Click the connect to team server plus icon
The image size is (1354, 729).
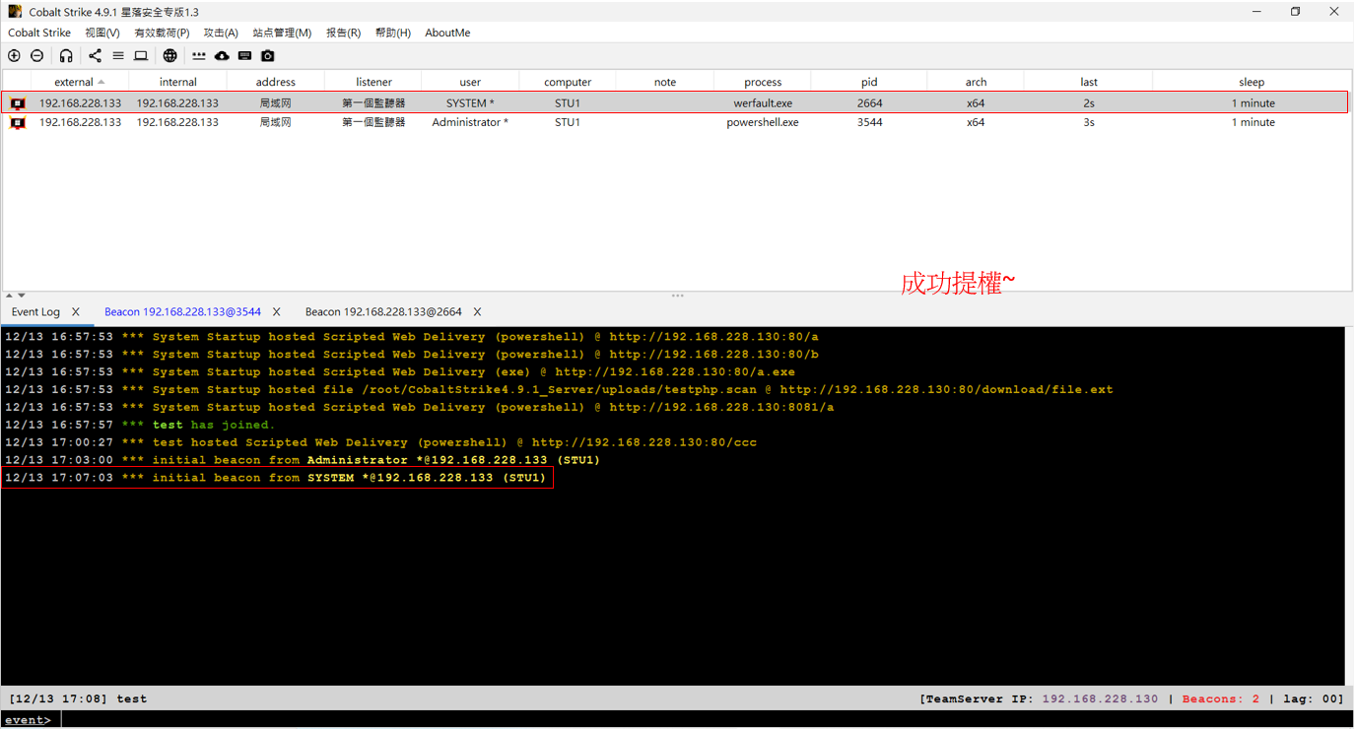pyautogui.click(x=14, y=56)
